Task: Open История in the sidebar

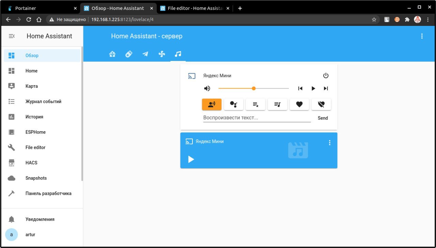Action: (x=42, y=117)
